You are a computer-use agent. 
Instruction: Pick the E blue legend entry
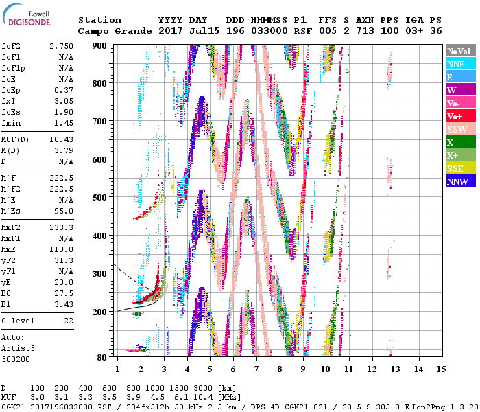point(460,77)
